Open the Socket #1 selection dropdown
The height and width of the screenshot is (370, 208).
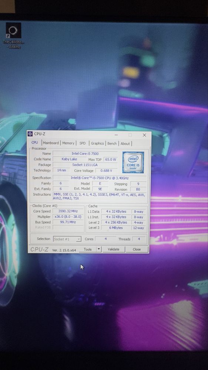pyautogui.click(x=67, y=239)
